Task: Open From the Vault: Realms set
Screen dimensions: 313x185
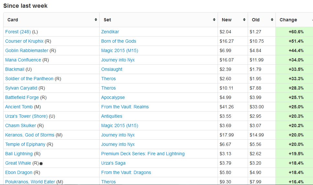Action: click(x=125, y=107)
